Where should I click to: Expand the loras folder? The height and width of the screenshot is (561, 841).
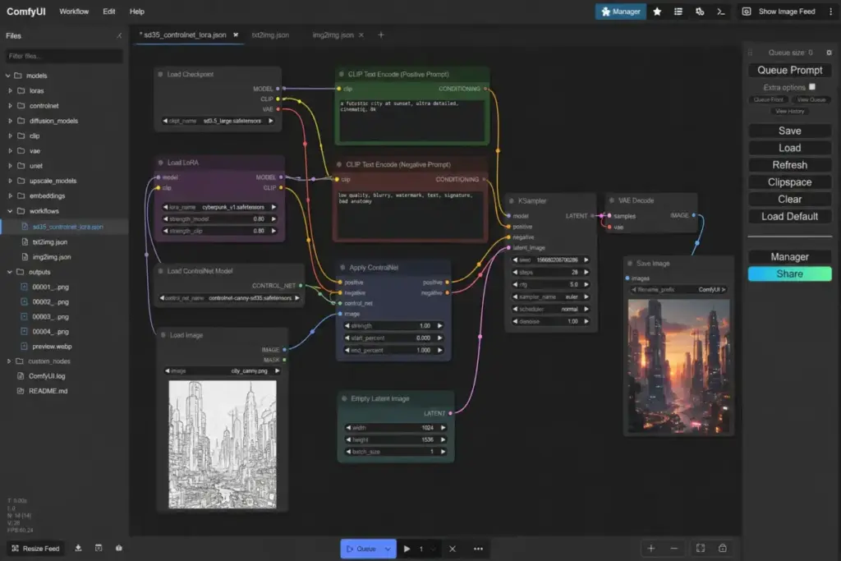coord(10,90)
